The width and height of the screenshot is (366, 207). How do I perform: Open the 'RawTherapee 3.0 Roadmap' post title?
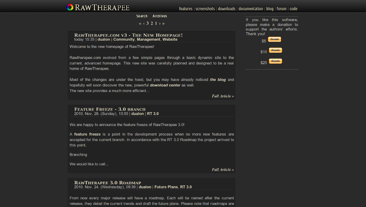click(108, 183)
